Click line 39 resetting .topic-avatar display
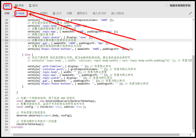The image size is (196, 138). coord(70,78)
